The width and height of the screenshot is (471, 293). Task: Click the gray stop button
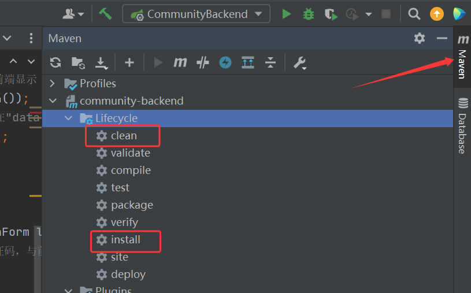[386, 14]
